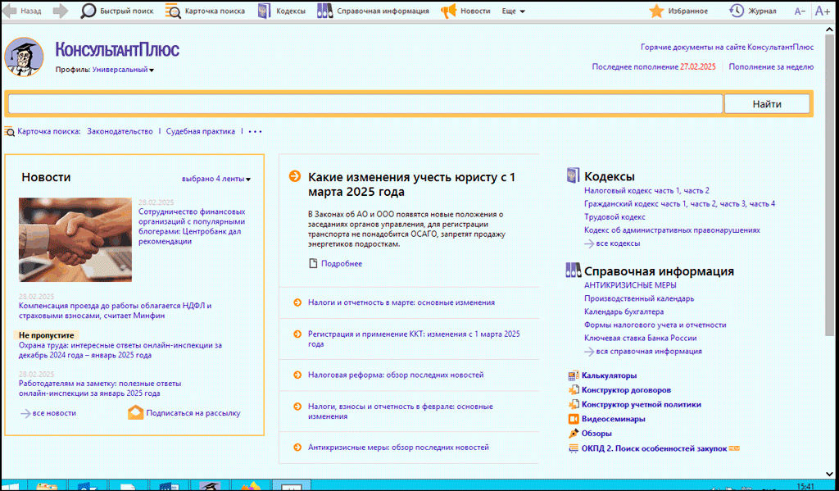Click the Видеосеминары icon
The width and height of the screenshot is (839, 491).
[573, 419]
